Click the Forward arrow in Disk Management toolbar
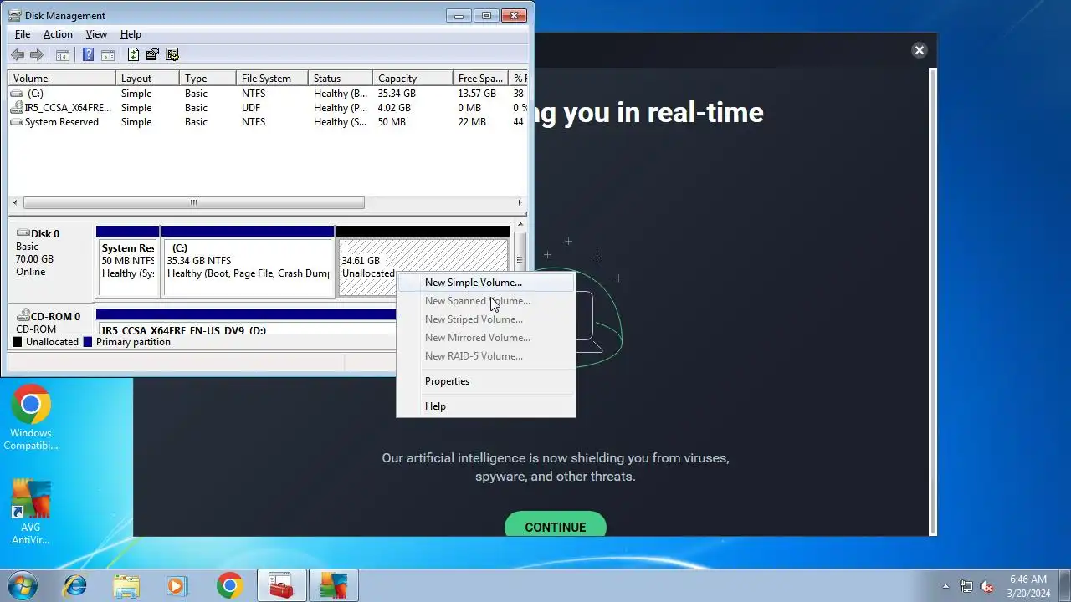This screenshot has height=602, width=1071. [36, 55]
